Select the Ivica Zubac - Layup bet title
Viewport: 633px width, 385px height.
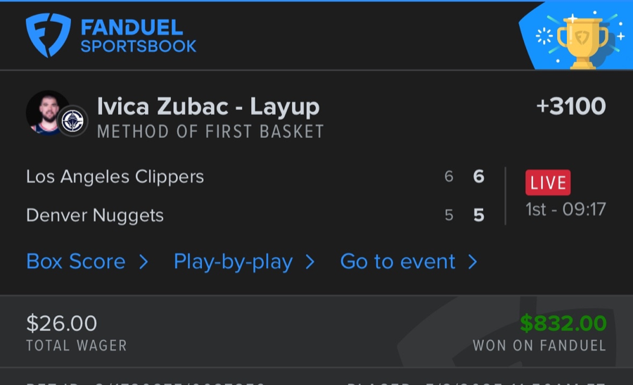pyautogui.click(x=208, y=106)
